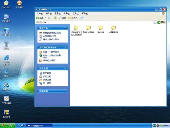Open the Program Files folder
The height and width of the screenshot is (128, 170).
pyautogui.click(x=88, y=29)
